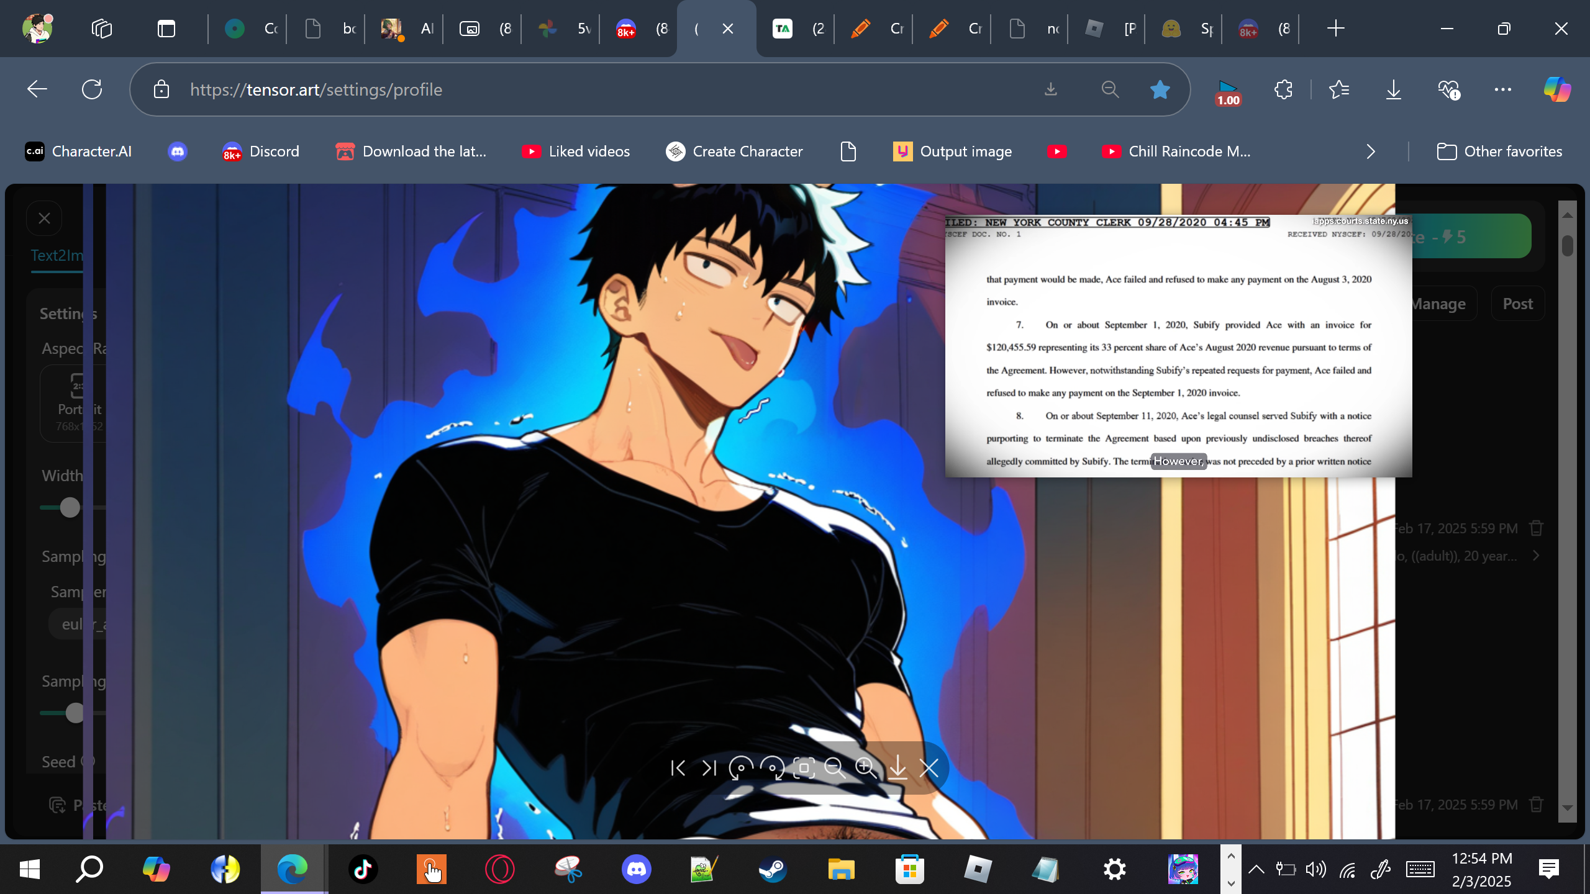The height and width of the screenshot is (894, 1590).
Task: Close the active browser tab
Action: [728, 29]
